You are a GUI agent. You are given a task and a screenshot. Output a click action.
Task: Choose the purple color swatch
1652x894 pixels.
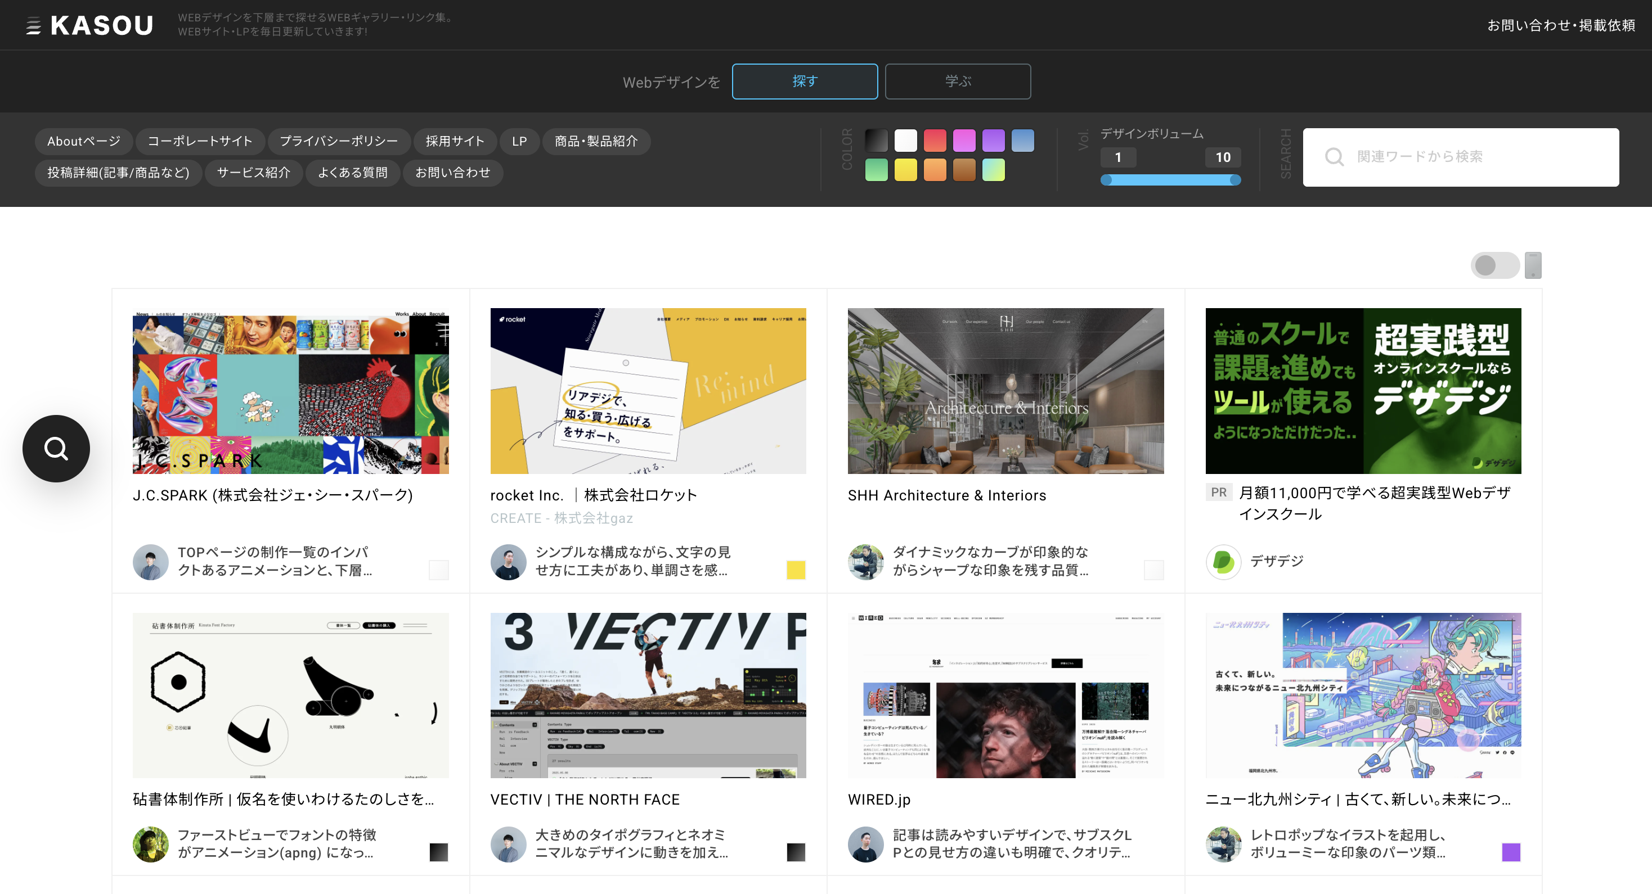pos(993,141)
